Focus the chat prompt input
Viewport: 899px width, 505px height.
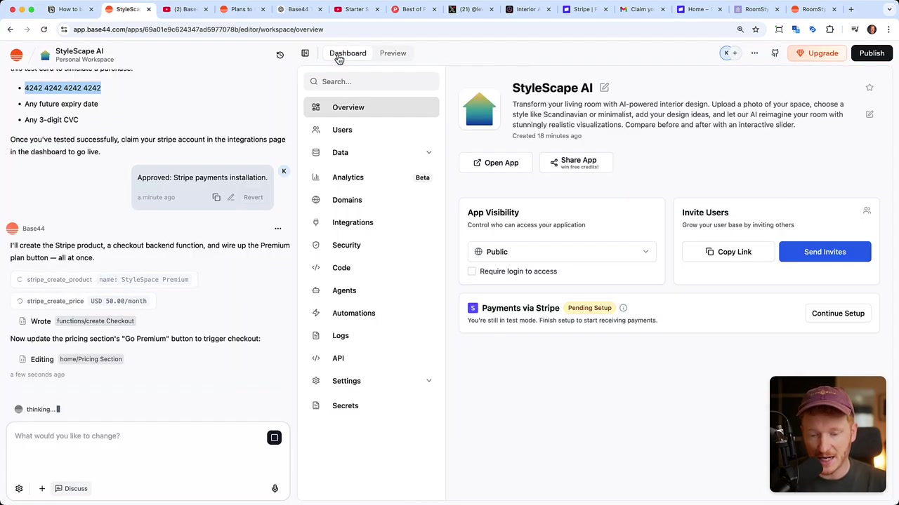pyautogui.click(x=138, y=436)
